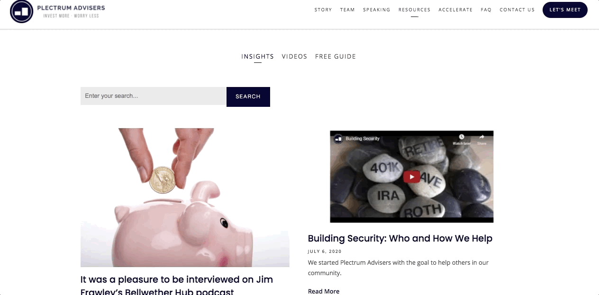
Task: Click the Let's Meet button
Action: pyautogui.click(x=565, y=10)
